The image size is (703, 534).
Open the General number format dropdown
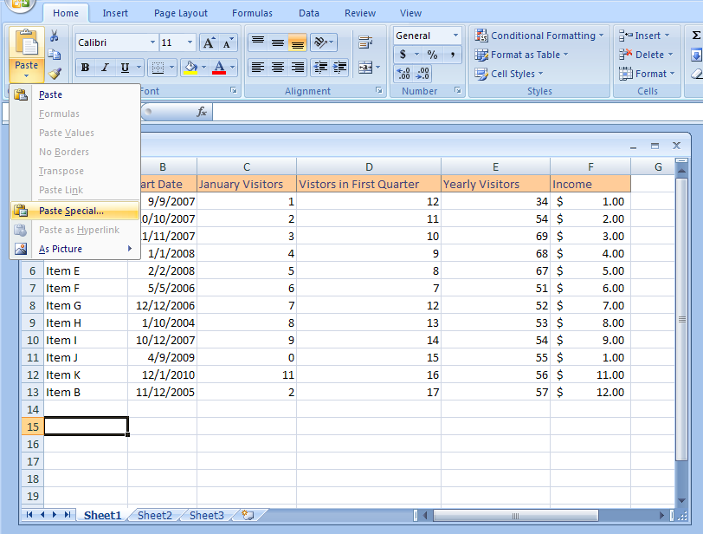455,36
